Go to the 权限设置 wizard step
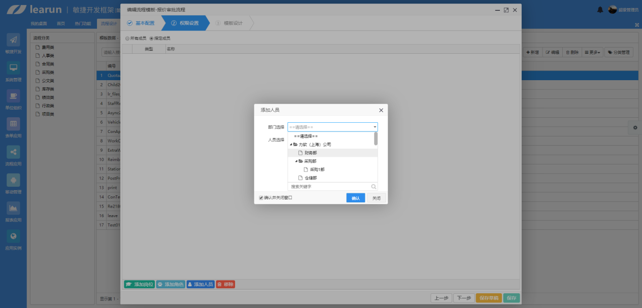 click(x=185, y=23)
